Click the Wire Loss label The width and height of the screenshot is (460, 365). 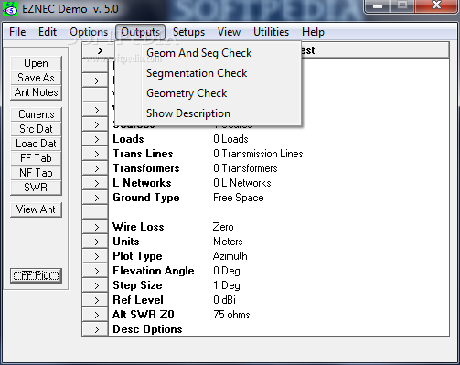(x=138, y=227)
